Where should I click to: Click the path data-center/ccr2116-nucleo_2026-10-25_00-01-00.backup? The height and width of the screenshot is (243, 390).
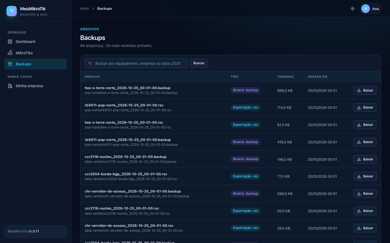coord(131,162)
